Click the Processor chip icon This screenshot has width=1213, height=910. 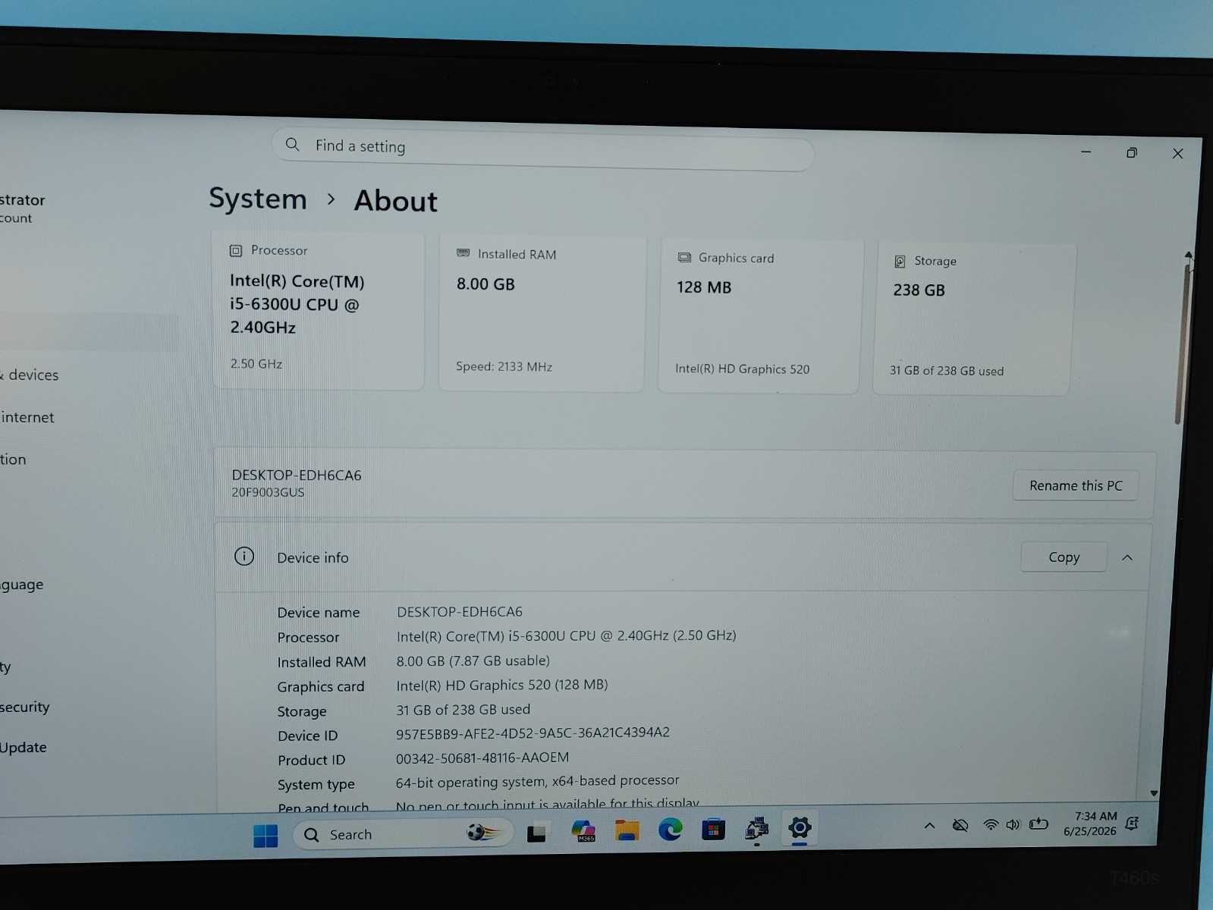coord(236,250)
